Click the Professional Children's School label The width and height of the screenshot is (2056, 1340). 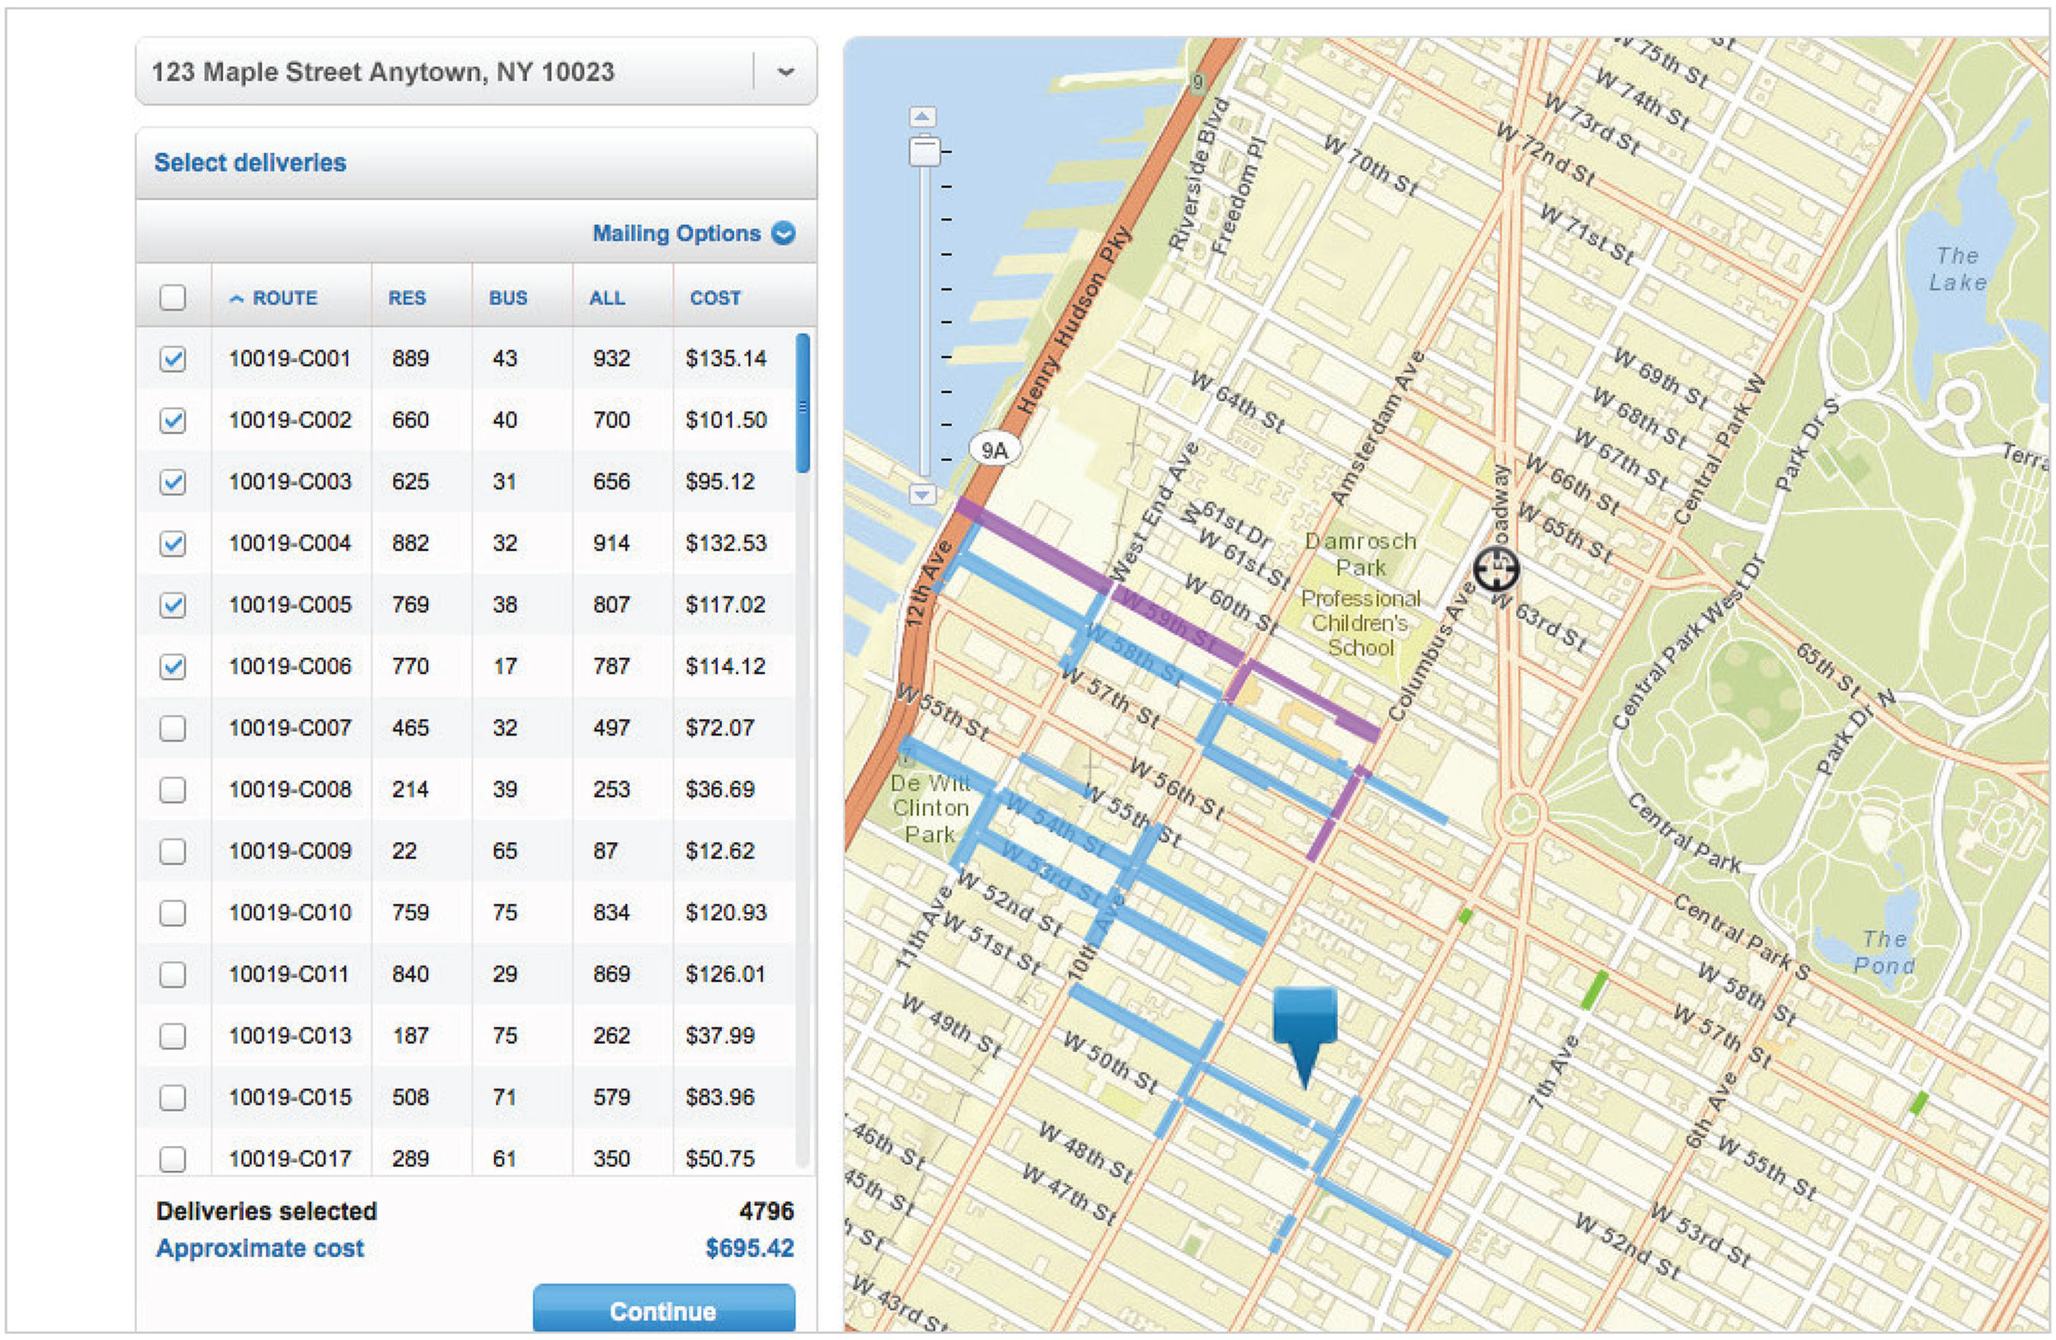1361,623
